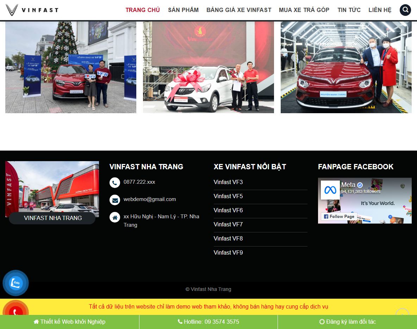The width and height of the screenshot is (417, 329).
Task: Open Mua Xe Trả Góp menu
Action: tap(304, 10)
